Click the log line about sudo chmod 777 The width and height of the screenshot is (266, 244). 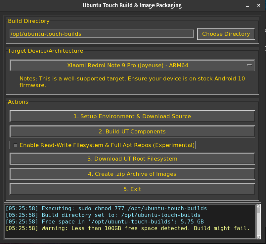pyautogui.click(x=106, y=208)
